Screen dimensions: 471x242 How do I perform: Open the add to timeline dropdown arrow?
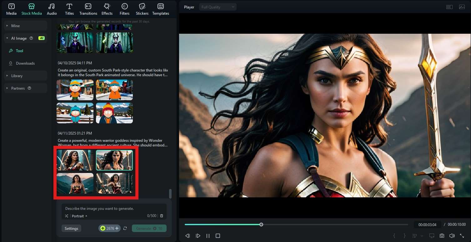[422, 236]
